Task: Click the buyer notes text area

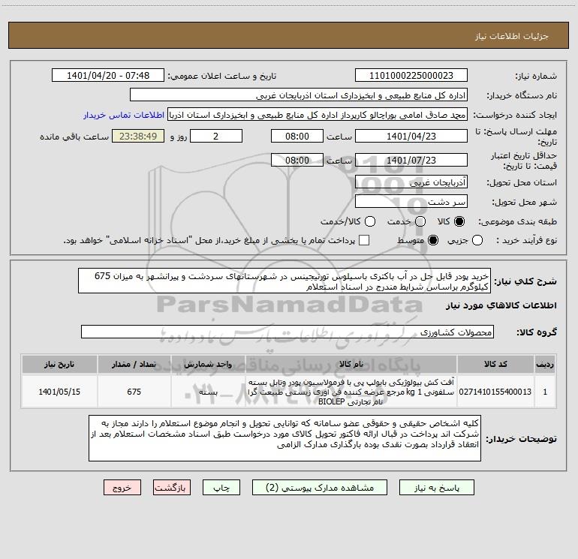Action: click(284, 438)
